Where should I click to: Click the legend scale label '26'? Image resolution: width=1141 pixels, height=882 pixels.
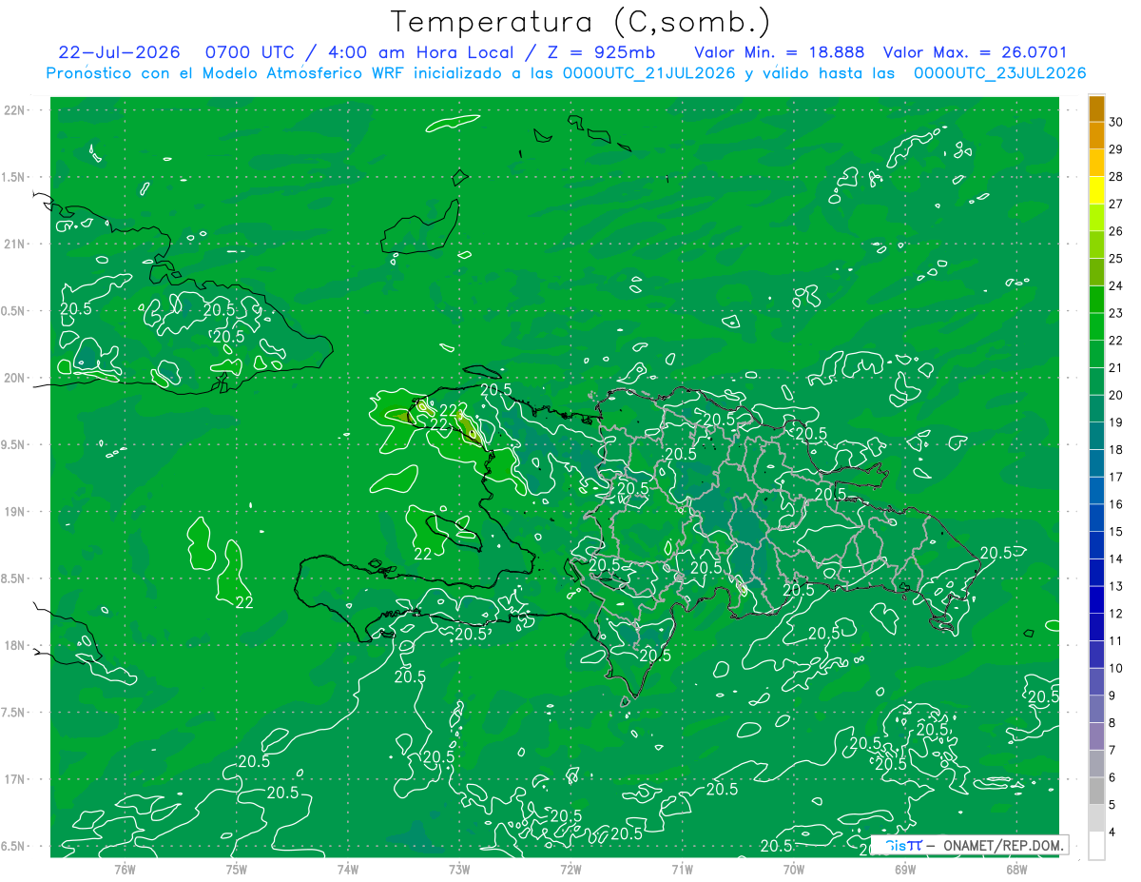1117,231
